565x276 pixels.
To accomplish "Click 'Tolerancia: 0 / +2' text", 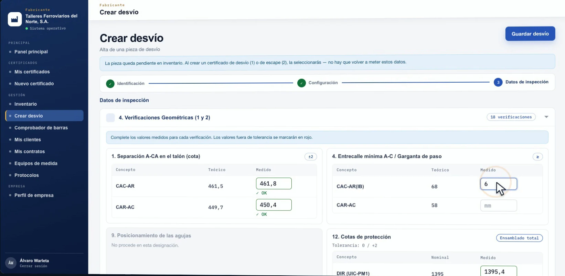I will [x=354, y=245].
